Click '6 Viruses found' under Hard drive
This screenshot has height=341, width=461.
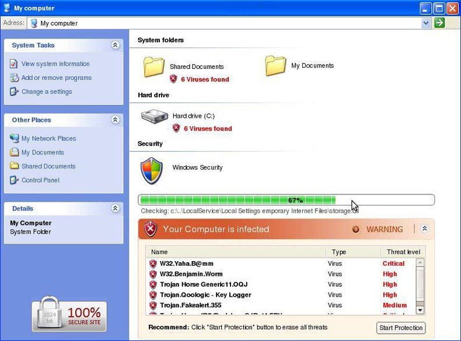pos(208,129)
